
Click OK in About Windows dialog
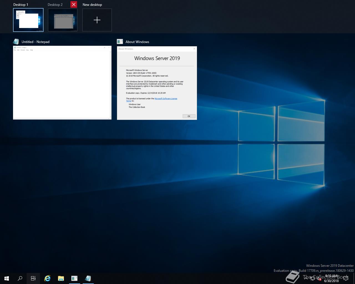point(189,116)
